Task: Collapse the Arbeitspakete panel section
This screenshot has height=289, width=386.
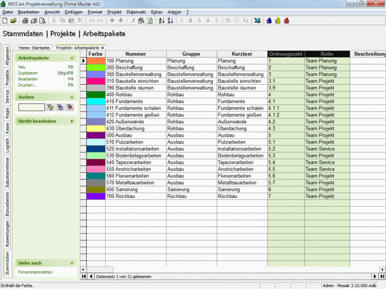Action: 72,58
